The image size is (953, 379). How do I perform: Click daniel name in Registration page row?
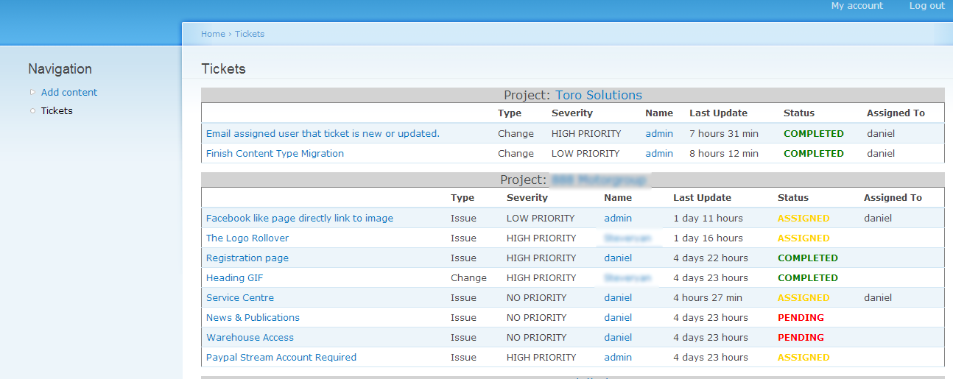coord(617,258)
